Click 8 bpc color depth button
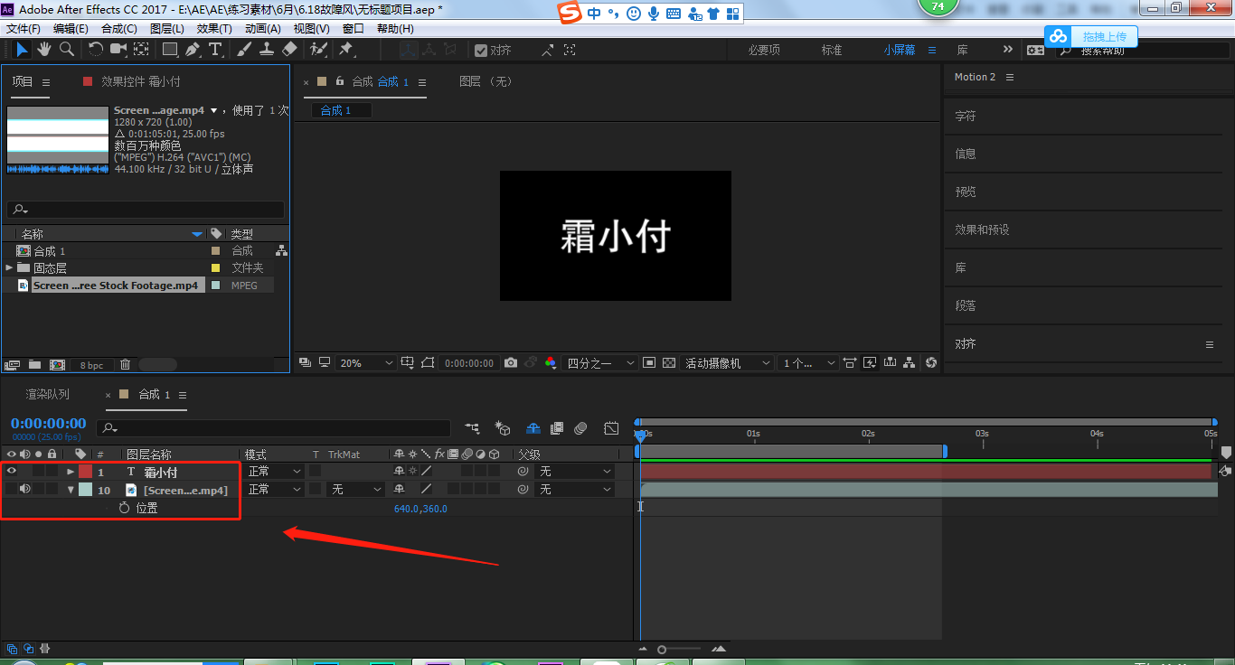The width and height of the screenshot is (1235, 665). [x=91, y=365]
